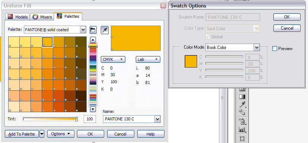Click OK in Swatch Options dialog

(x=287, y=17)
